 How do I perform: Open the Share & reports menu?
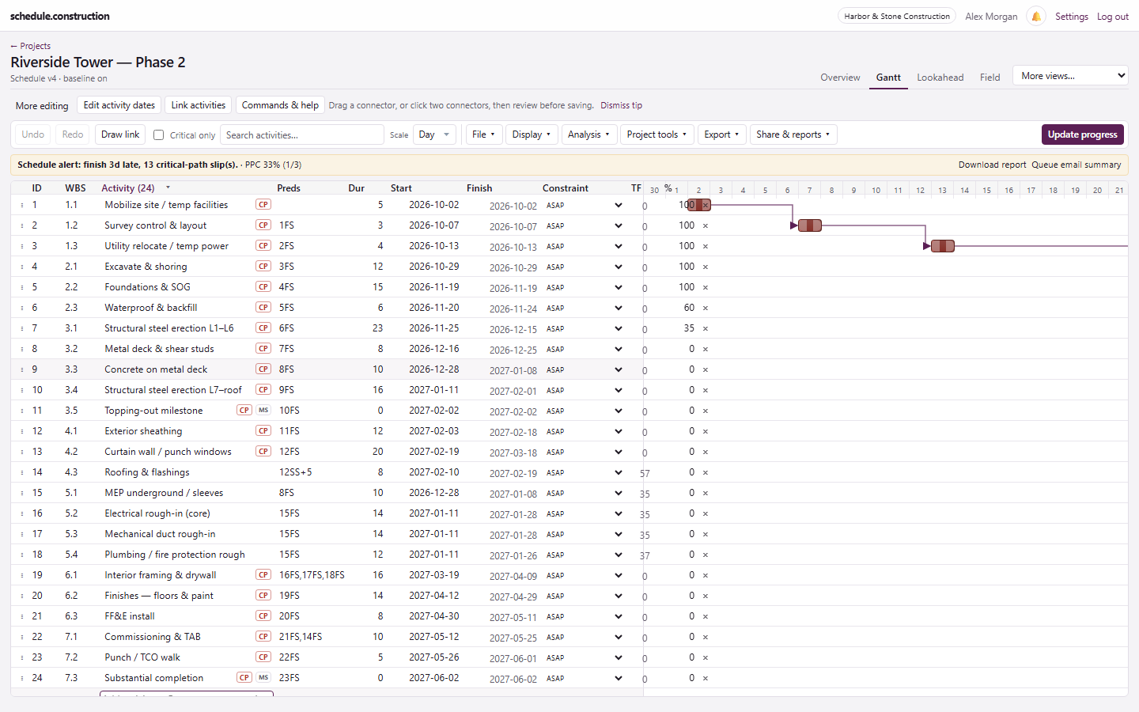pyautogui.click(x=793, y=134)
